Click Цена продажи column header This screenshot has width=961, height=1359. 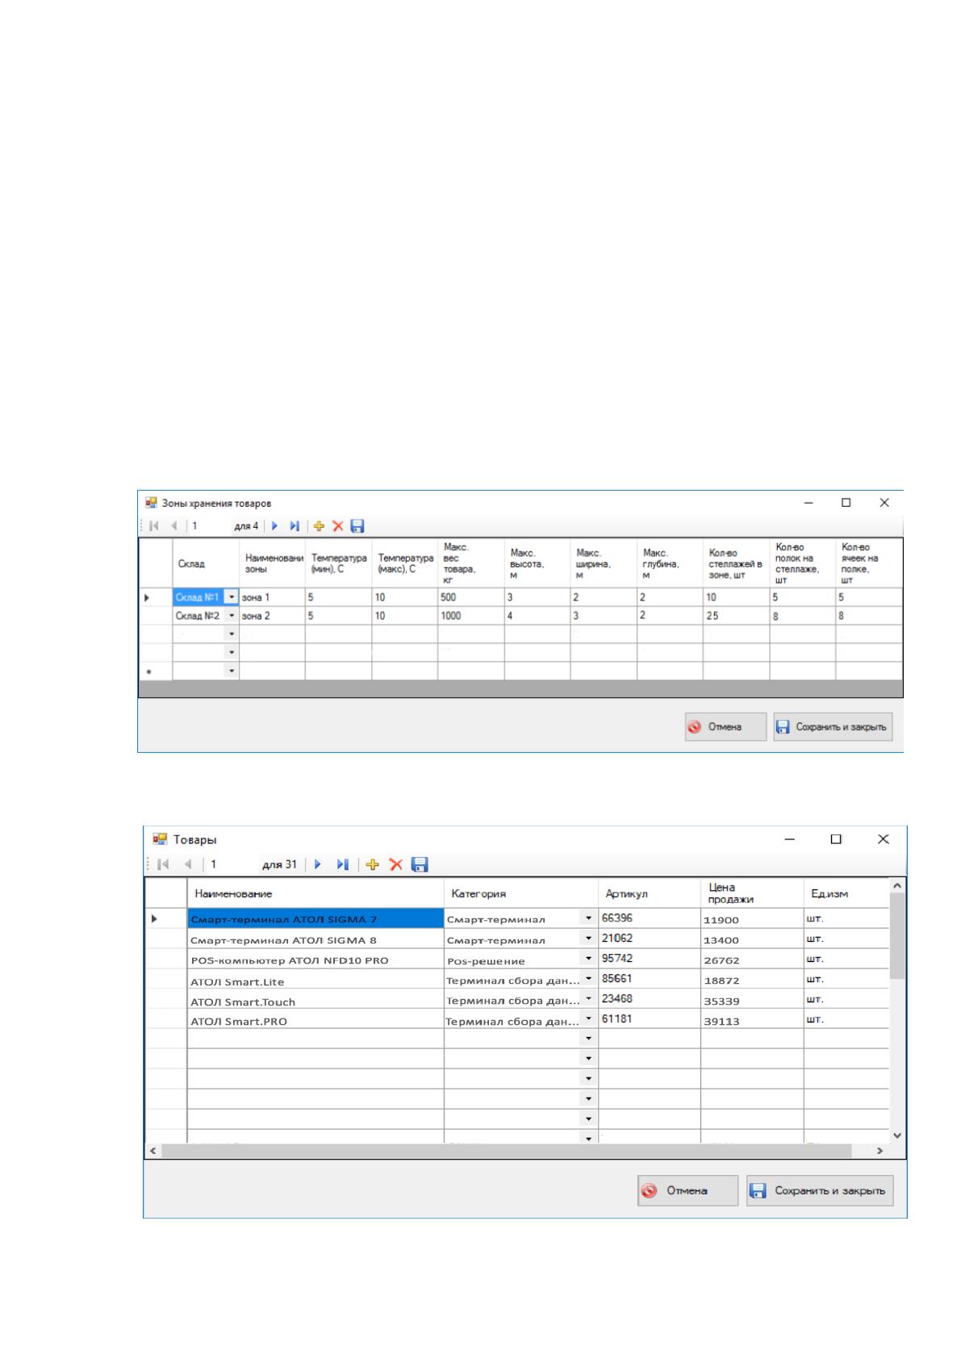751,893
